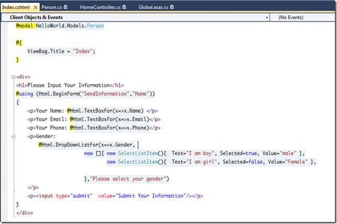Click the closing </div> tag
The height and width of the screenshot is (224, 337).
pyautogui.click(x=25, y=213)
